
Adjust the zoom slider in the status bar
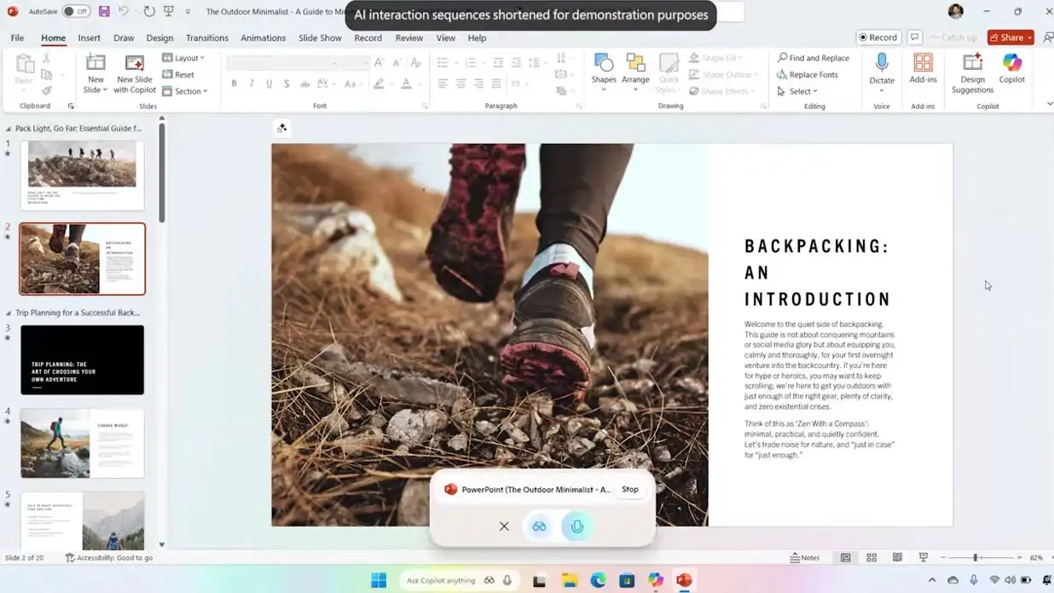976,558
